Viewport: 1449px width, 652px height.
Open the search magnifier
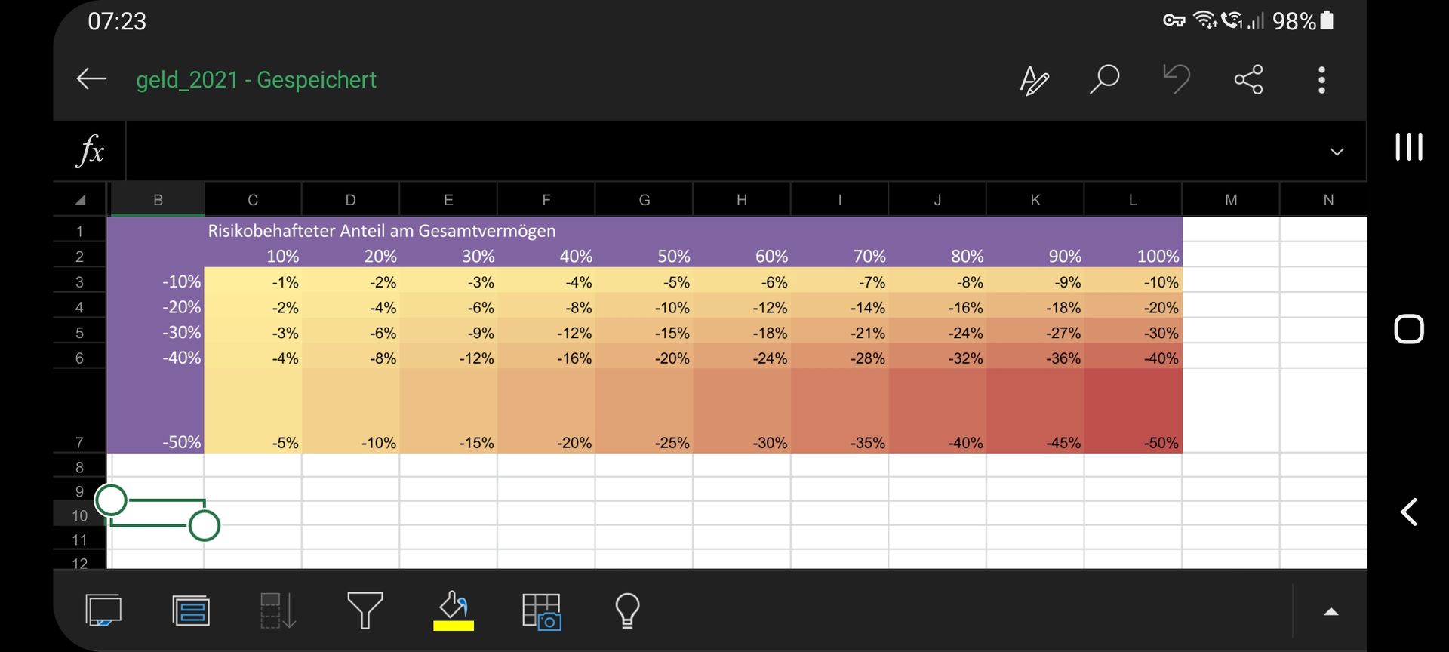(1104, 79)
